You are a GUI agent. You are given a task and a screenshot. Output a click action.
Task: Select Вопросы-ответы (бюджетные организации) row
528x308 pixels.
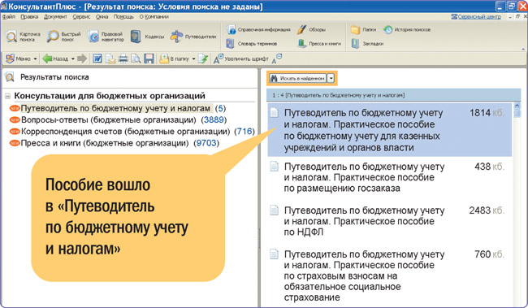click(x=119, y=120)
